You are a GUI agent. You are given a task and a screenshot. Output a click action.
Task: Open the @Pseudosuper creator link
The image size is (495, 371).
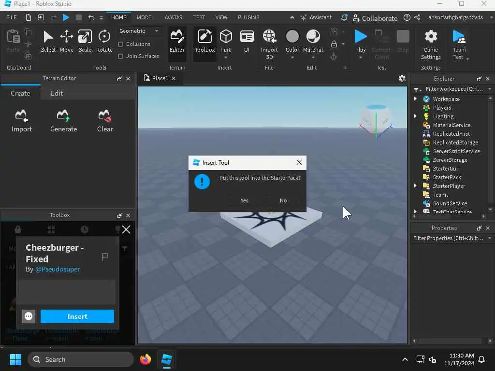(x=58, y=270)
